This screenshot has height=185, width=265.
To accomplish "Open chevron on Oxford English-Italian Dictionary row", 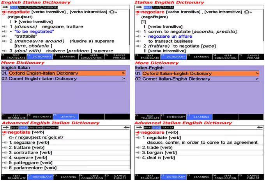I will pos(124,73).
